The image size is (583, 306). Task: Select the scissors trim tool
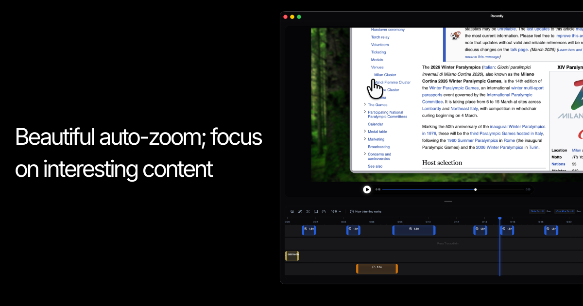pyautogui.click(x=308, y=212)
